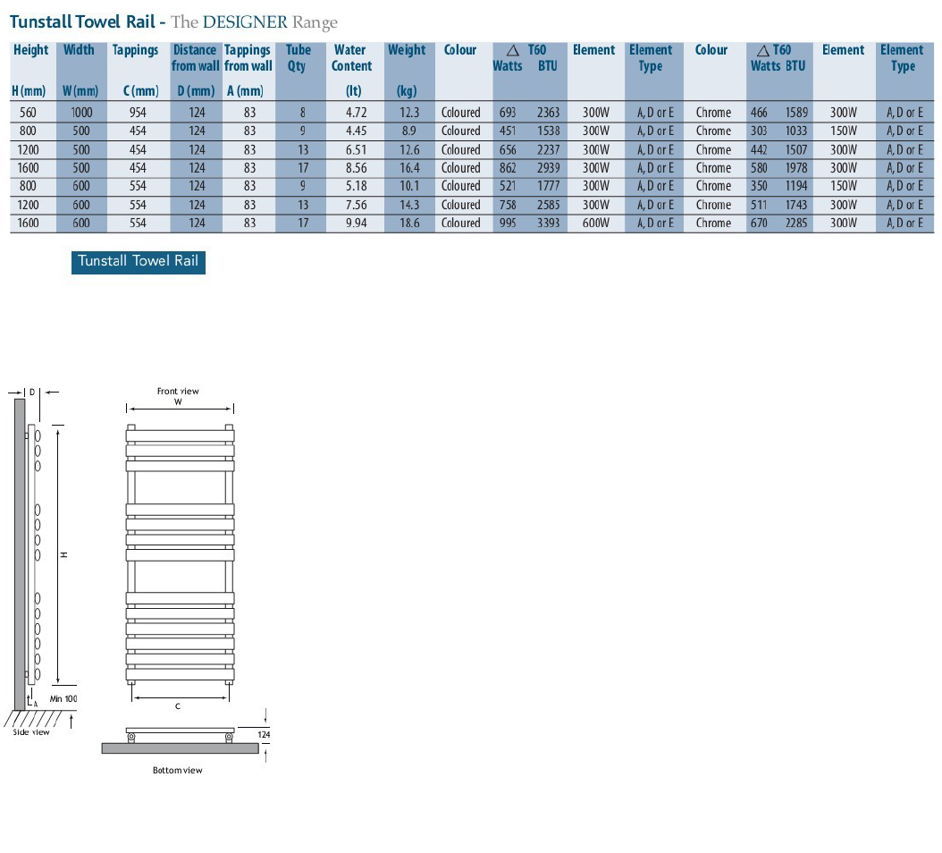Click the water content value "9.94"
Screen dimensions: 942x853
pos(357,223)
